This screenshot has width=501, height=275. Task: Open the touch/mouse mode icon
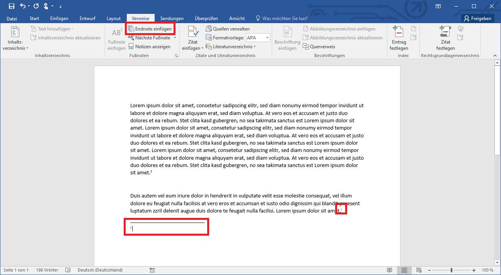point(46,6)
